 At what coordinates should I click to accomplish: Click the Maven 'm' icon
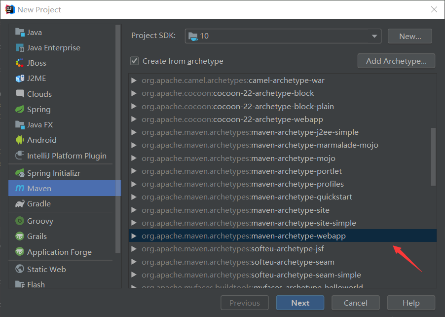[x=20, y=188]
